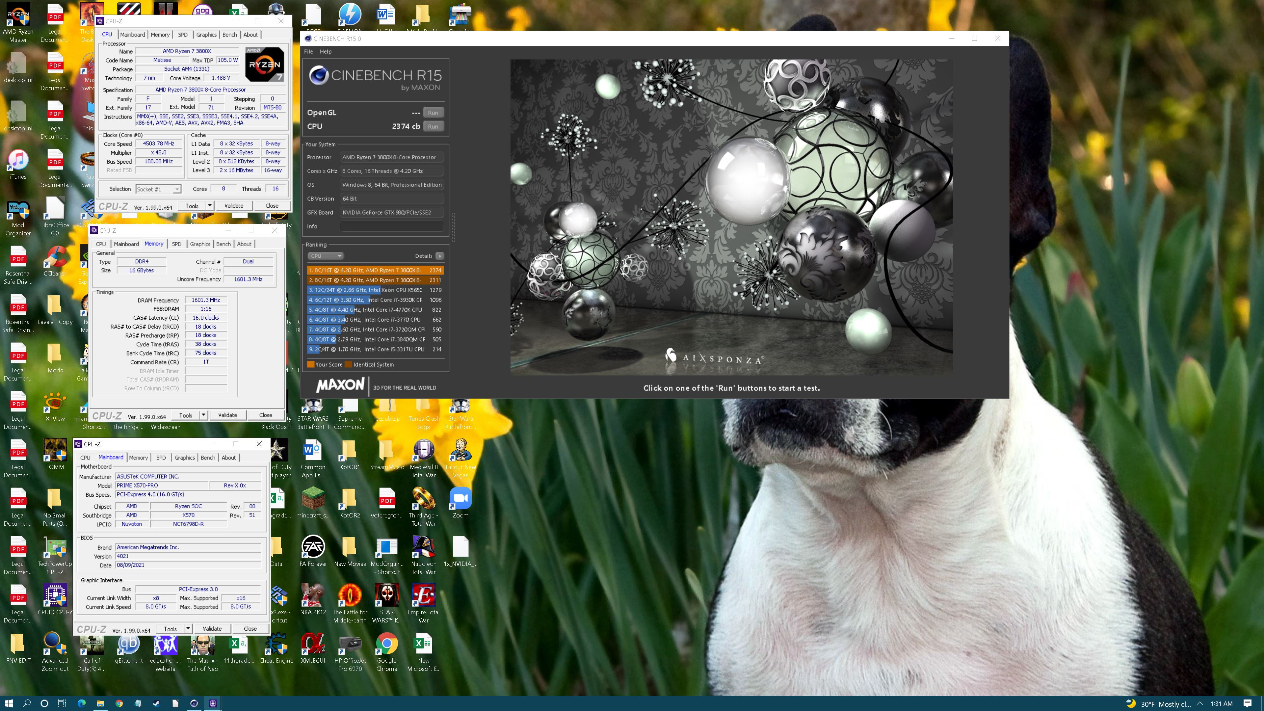Screen dimensions: 1264x711
Task: Open File Explorer in the taskbar
Action: (x=100, y=703)
